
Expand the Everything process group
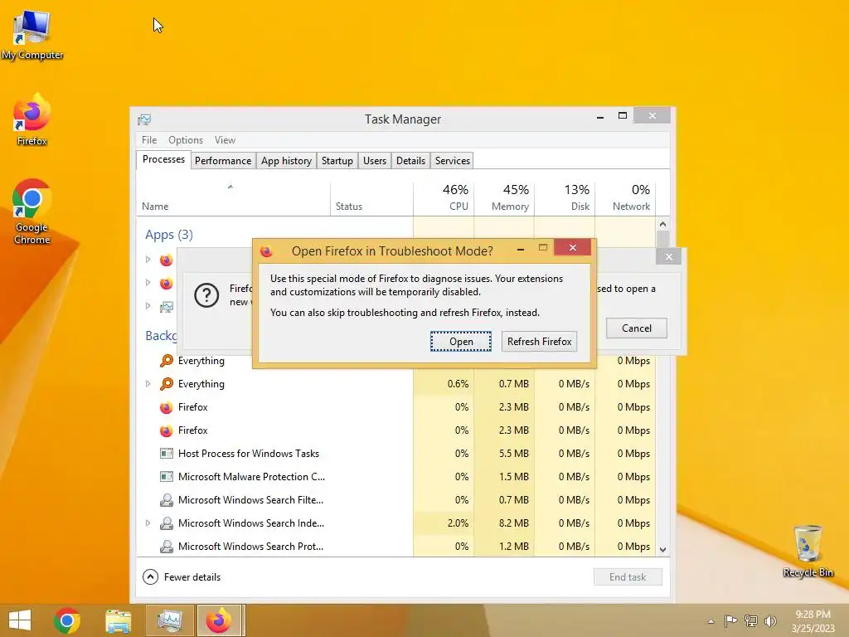click(148, 383)
